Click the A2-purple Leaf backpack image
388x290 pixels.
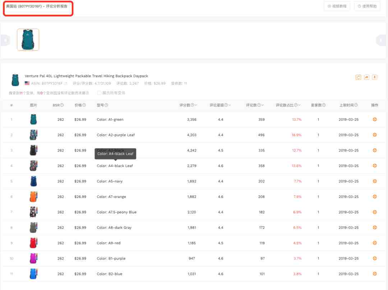pos(33,135)
